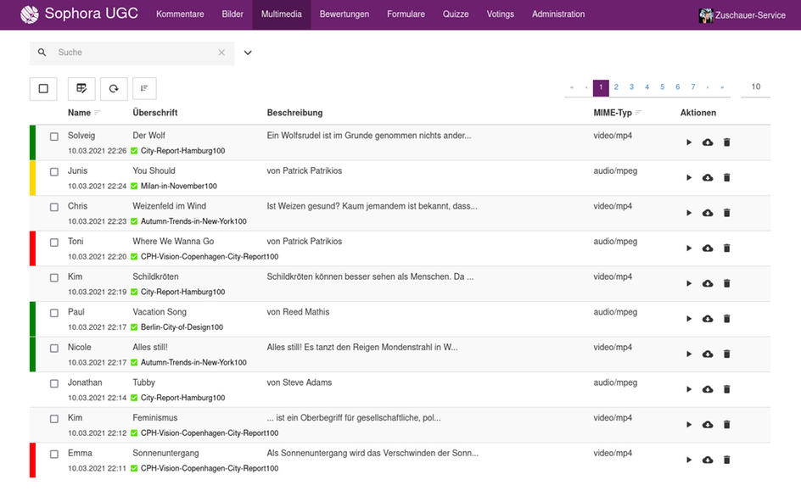Open the sort order toolbar button
The height and width of the screenshot is (491, 801).
144,88
